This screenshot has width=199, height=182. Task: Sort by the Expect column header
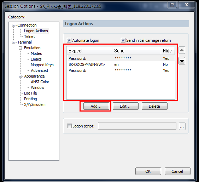[x=89, y=51]
